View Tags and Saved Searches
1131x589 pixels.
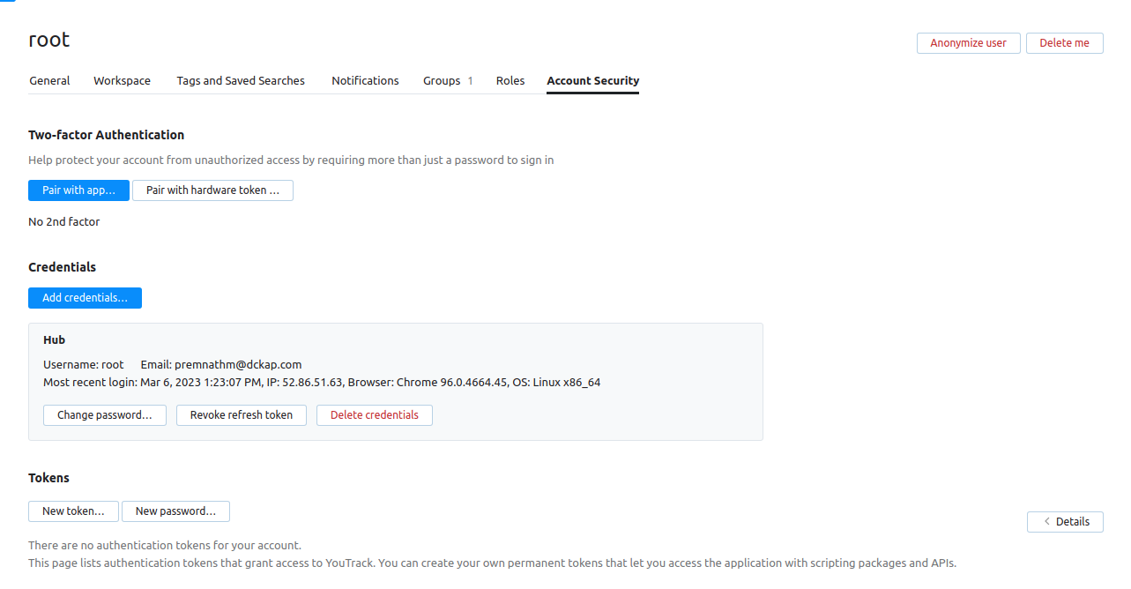click(240, 80)
